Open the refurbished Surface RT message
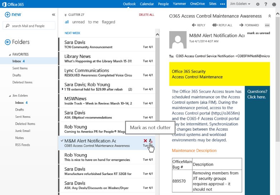Viewport: 280px width, 195px height. click(x=107, y=171)
